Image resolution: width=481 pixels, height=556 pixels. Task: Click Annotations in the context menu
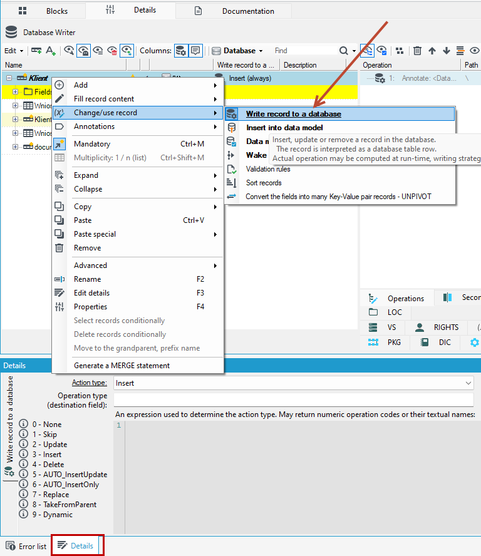138,126
